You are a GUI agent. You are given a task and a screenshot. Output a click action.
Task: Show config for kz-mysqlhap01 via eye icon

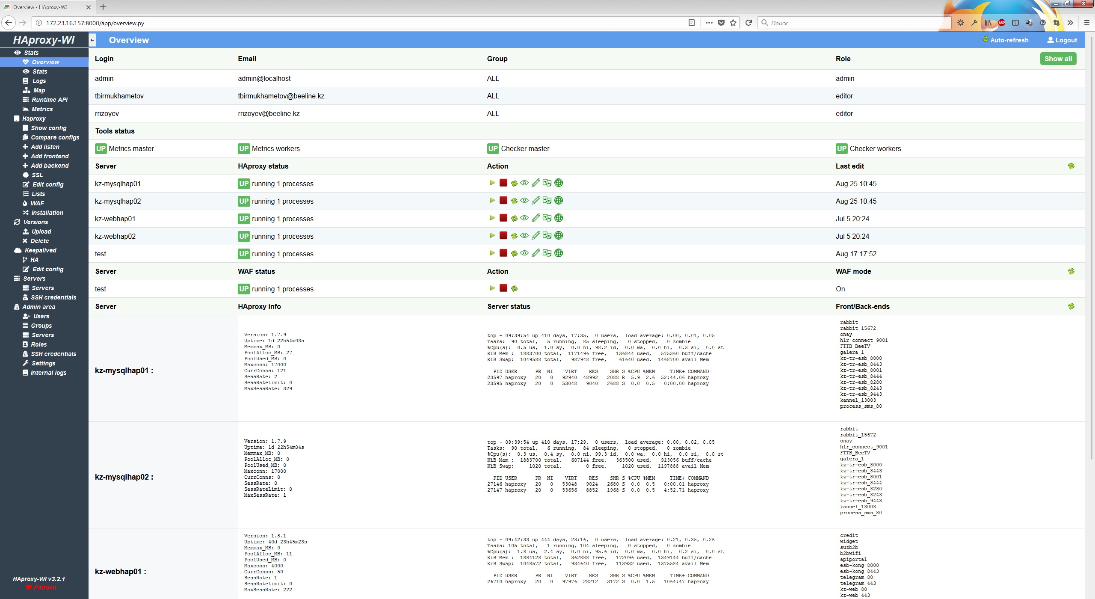pyautogui.click(x=524, y=183)
